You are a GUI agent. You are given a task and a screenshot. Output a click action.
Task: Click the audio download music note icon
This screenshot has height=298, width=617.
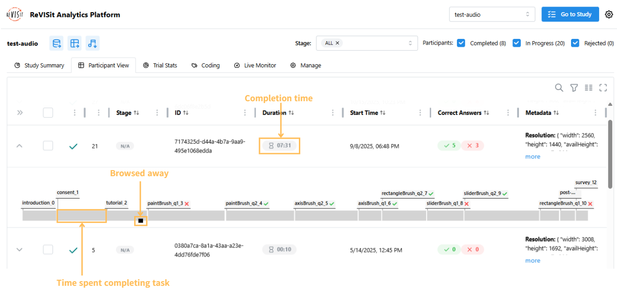click(92, 44)
